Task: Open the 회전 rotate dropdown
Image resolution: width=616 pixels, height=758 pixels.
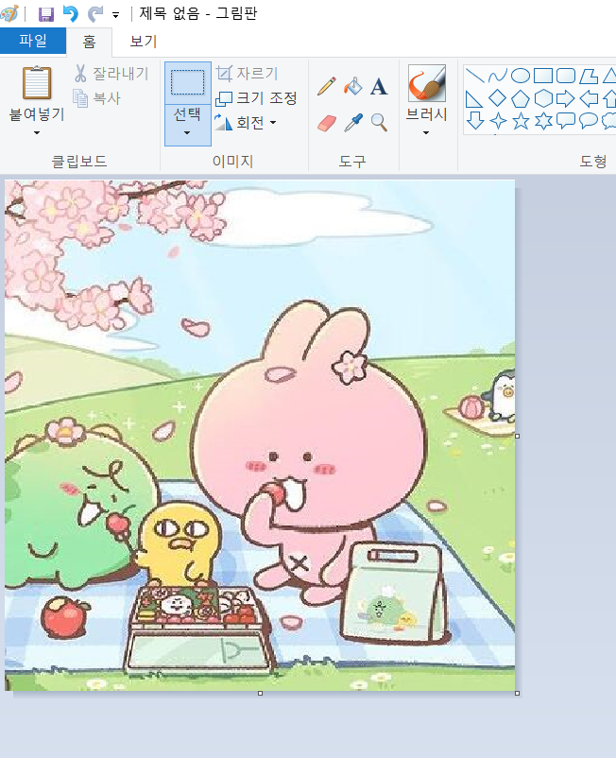Action: click(273, 123)
